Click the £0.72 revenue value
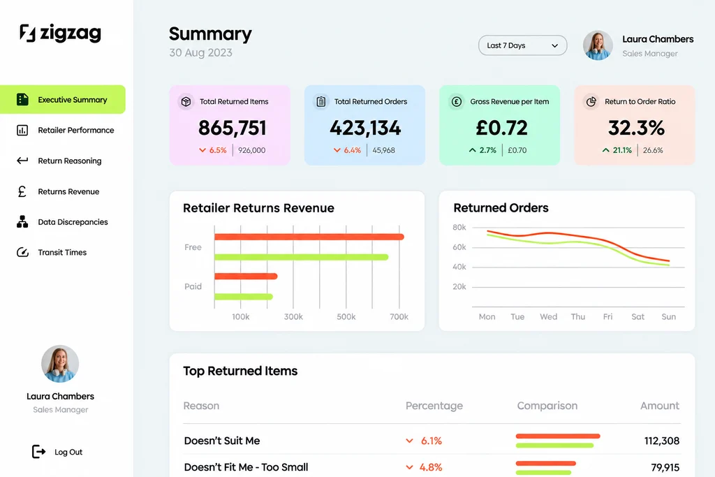 (501, 128)
